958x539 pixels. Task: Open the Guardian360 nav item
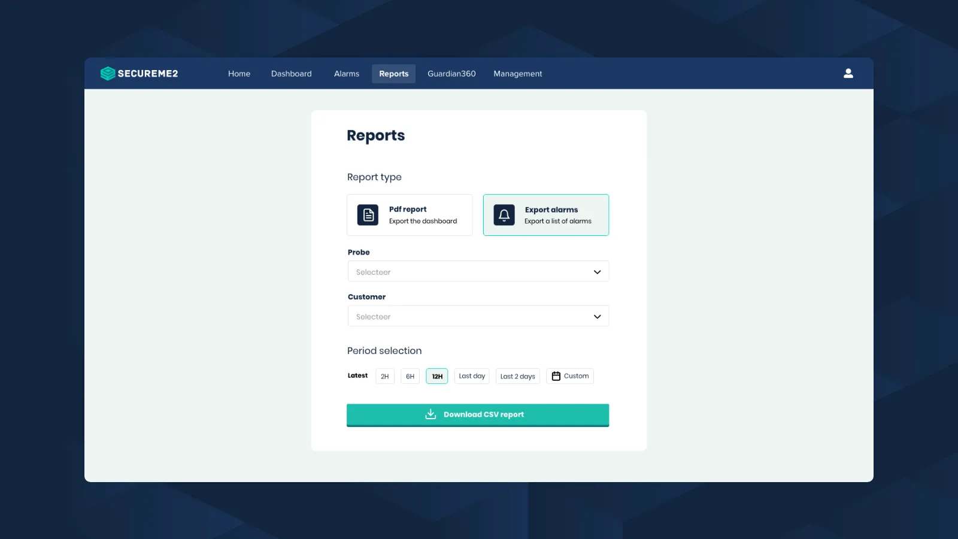(x=451, y=74)
